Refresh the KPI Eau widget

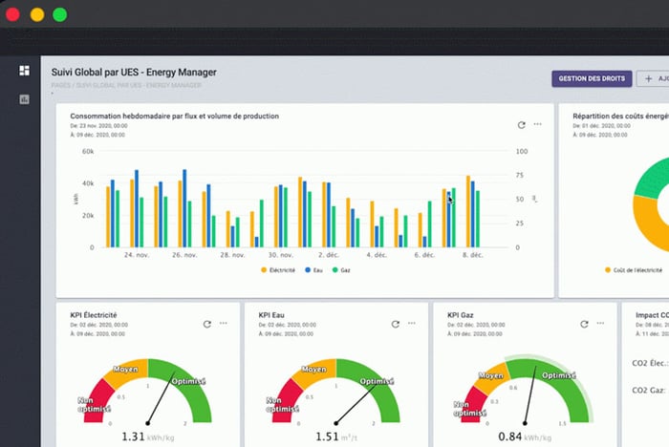tap(396, 324)
